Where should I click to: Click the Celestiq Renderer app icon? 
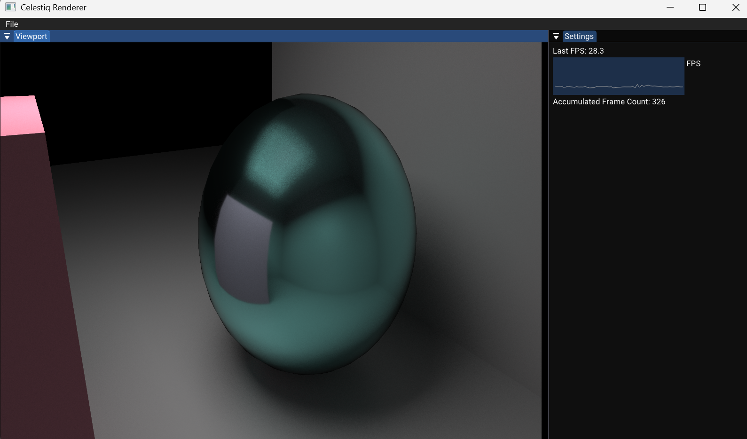pyautogui.click(x=10, y=8)
